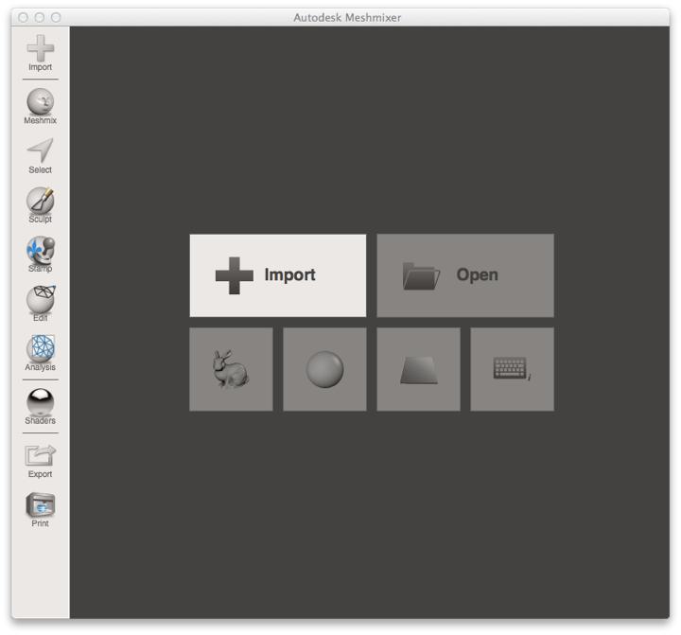Show the Shaders panel
The height and width of the screenshot is (635, 681).
(x=40, y=405)
